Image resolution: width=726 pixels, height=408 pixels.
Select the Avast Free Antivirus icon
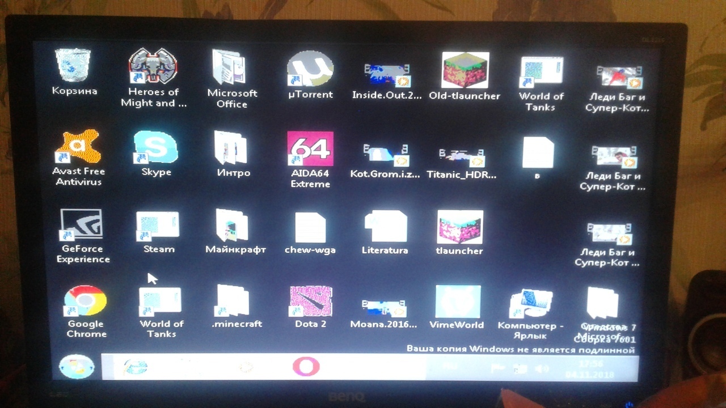[x=78, y=147]
